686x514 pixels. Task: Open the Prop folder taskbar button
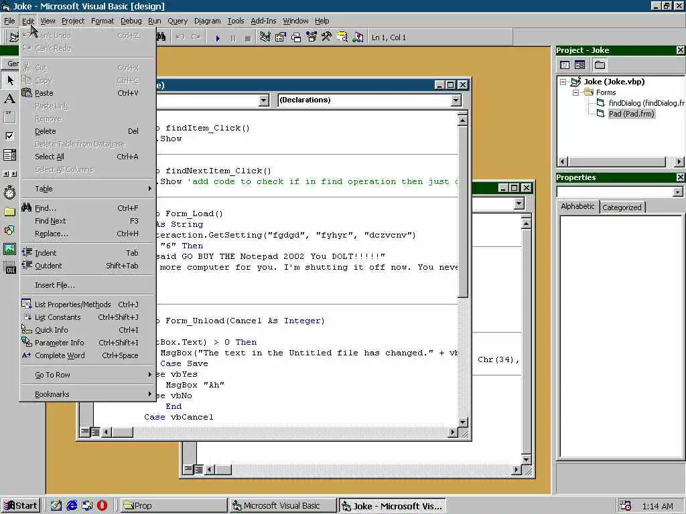point(173,506)
